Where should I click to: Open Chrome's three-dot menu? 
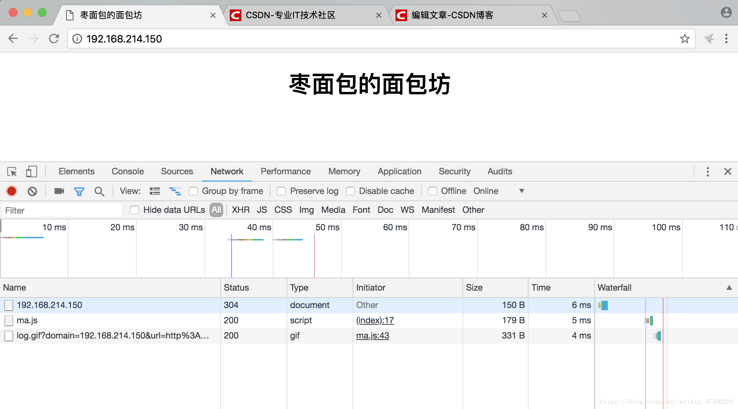[726, 39]
